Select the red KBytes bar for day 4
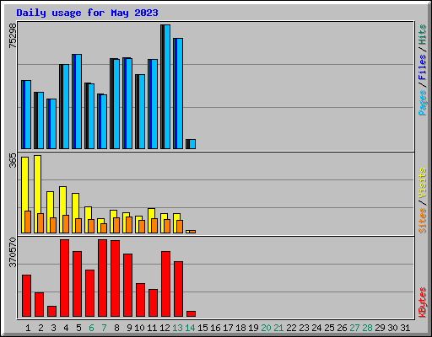This screenshot has width=432, height=337. pyautogui.click(x=64, y=278)
